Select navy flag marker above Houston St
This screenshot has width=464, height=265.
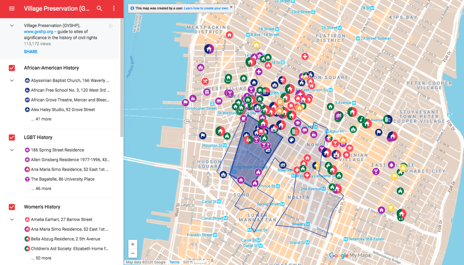pyautogui.click(x=203, y=135)
